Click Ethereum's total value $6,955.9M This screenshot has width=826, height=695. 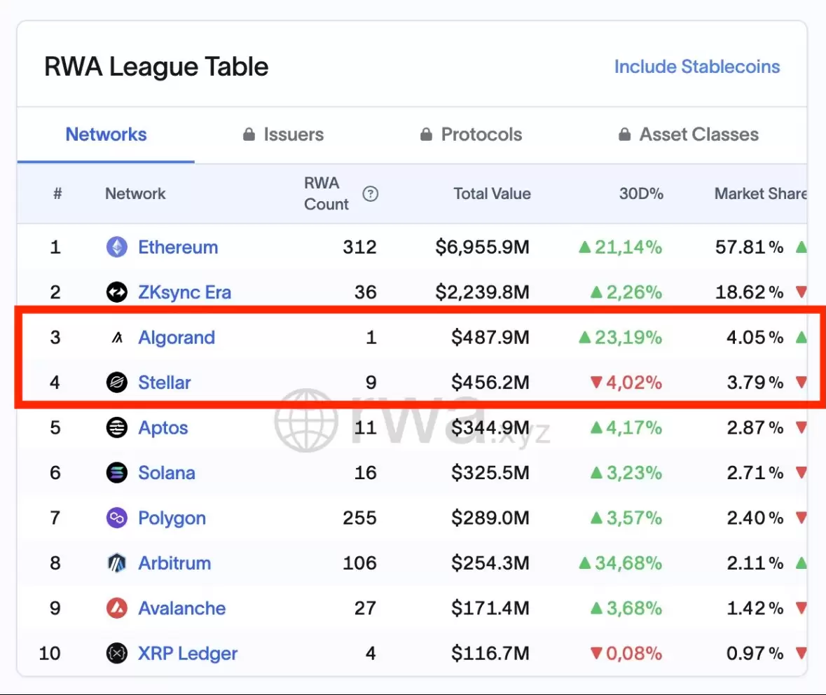[482, 247]
